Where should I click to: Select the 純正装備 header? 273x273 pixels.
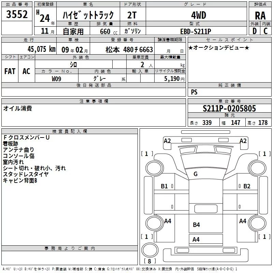pos(229,85)
